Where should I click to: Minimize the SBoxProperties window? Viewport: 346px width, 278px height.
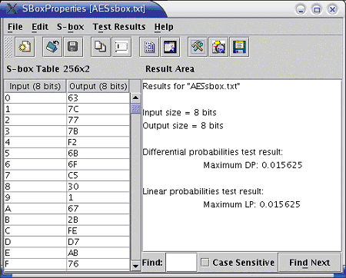pos(301,10)
